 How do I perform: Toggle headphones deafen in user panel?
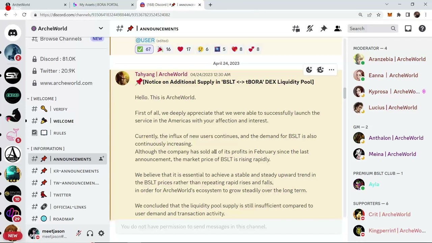(x=90, y=233)
